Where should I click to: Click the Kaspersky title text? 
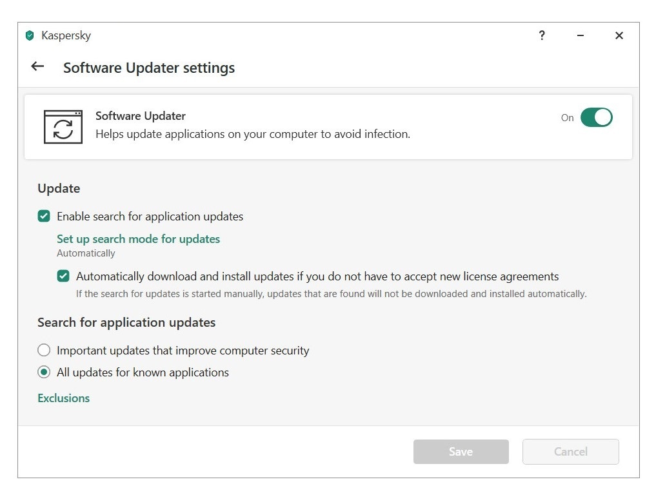pos(66,35)
